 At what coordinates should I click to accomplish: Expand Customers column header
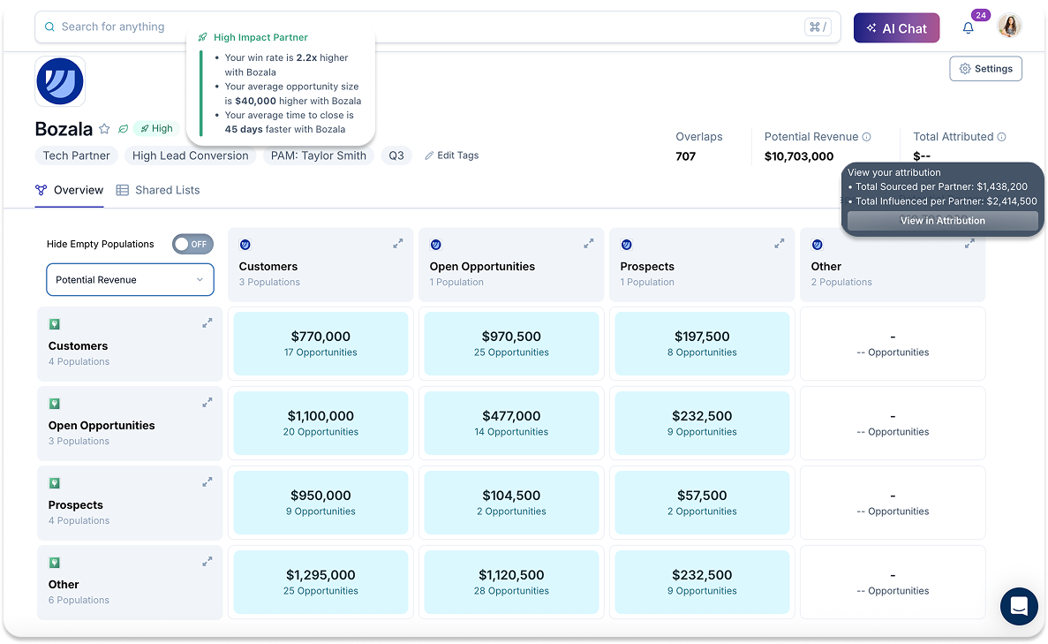[x=397, y=244]
